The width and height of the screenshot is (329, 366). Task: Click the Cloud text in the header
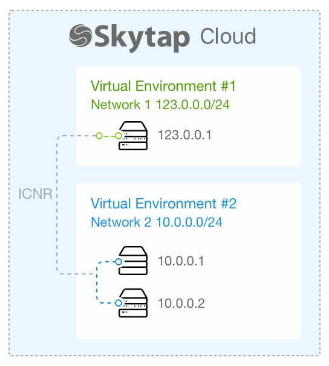tap(228, 36)
